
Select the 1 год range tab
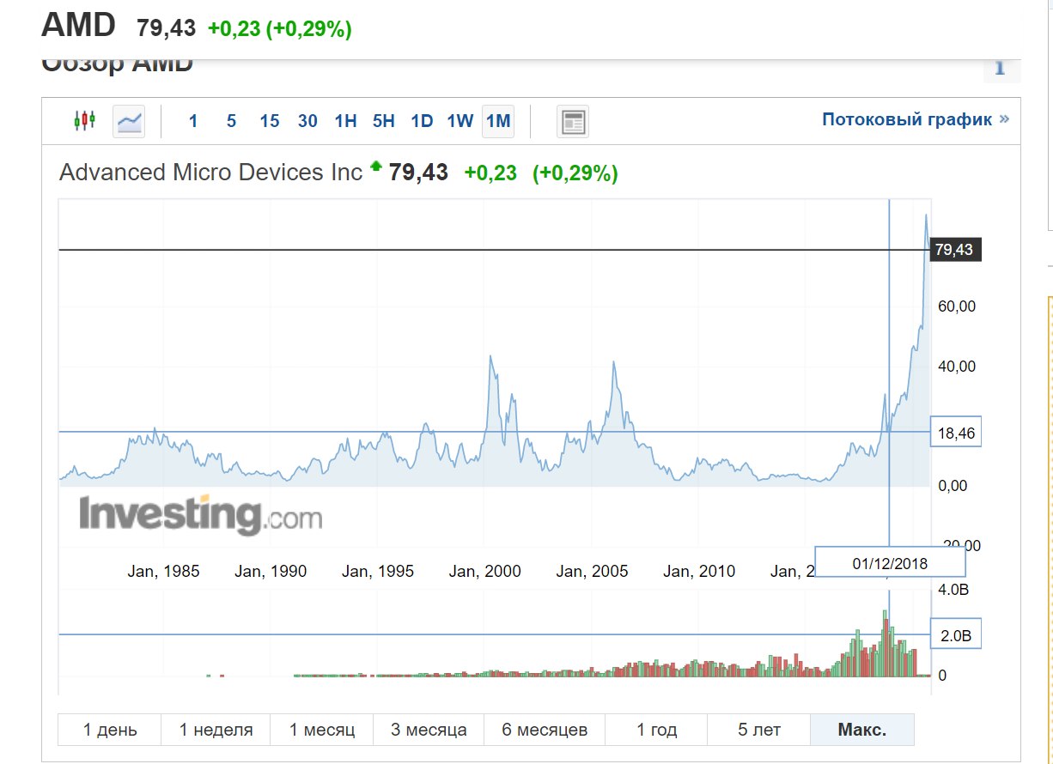click(656, 730)
